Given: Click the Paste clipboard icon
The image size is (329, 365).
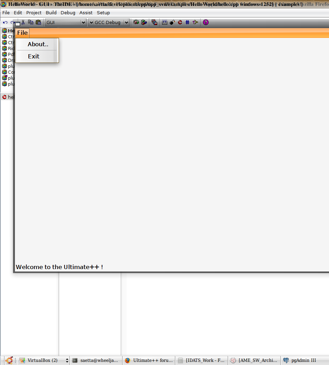Looking at the screenshot, I should click(x=38, y=22).
